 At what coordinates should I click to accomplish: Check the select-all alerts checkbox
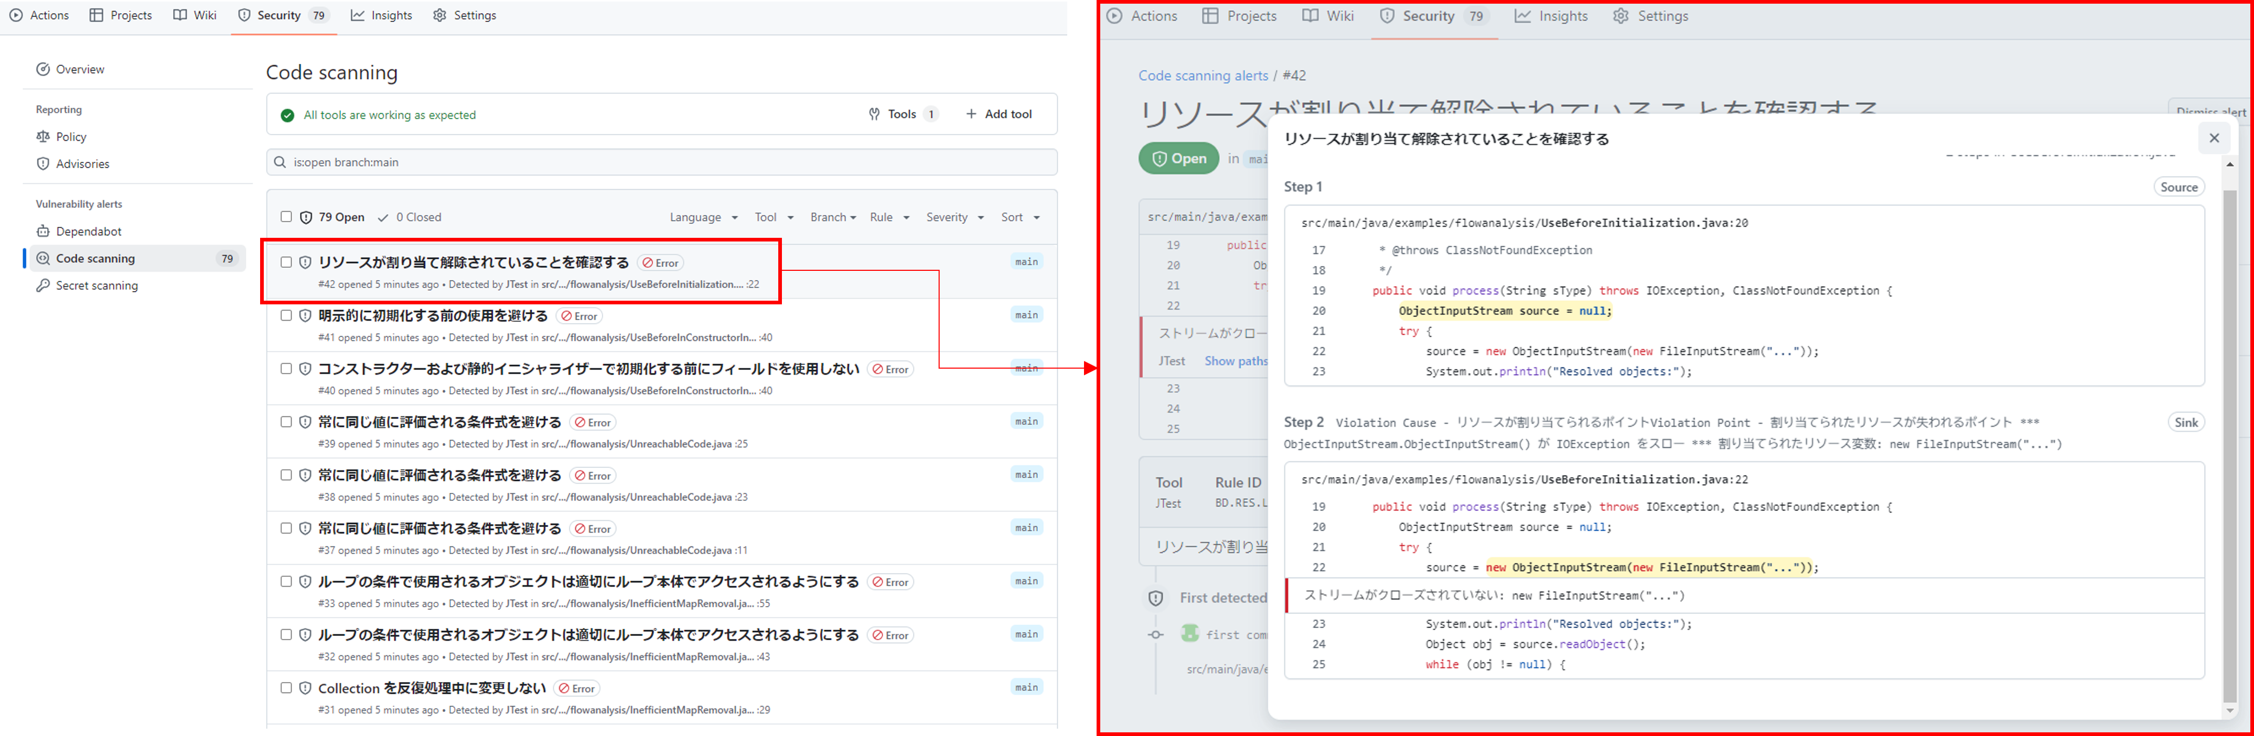pos(286,217)
